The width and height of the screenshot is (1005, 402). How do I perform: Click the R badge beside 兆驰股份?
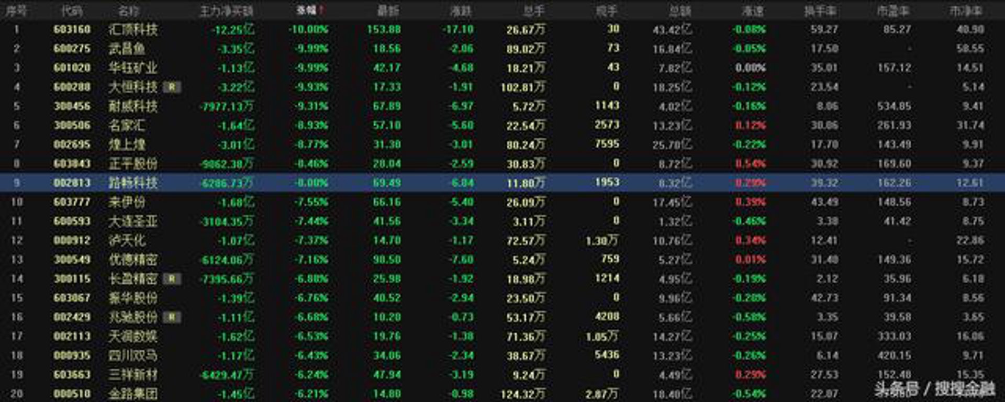click(x=172, y=317)
